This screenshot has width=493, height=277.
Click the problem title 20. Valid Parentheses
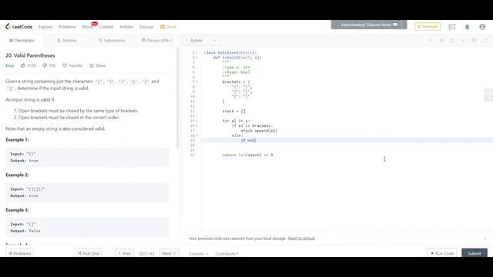coord(30,55)
